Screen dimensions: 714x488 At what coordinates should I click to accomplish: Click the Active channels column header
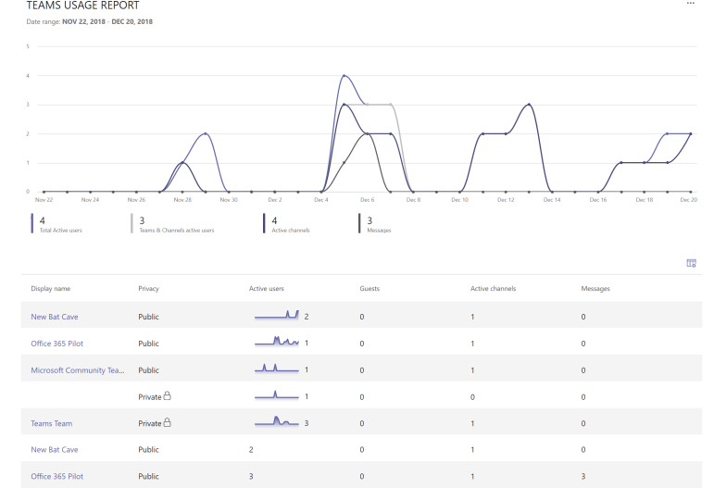click(x=493, y=289)
